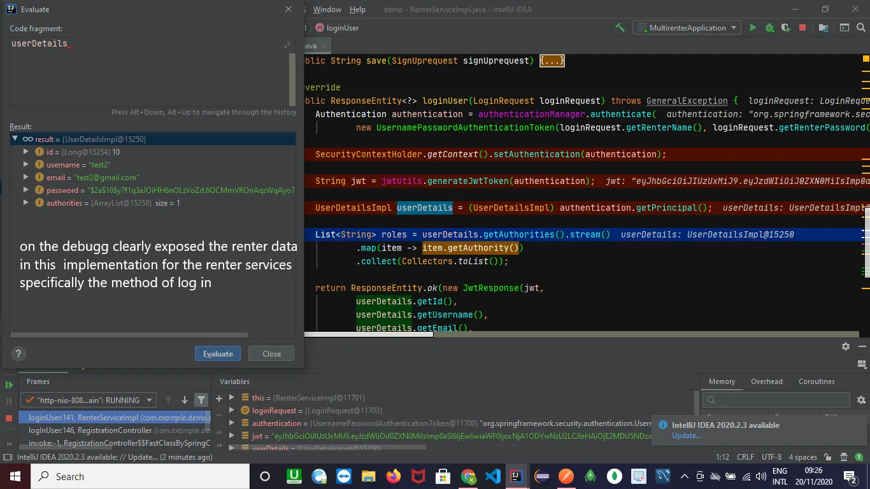This screenshot has width=870, height=489.
Task: Run with Coverage icon in toolbar
Action: [786, 27]
